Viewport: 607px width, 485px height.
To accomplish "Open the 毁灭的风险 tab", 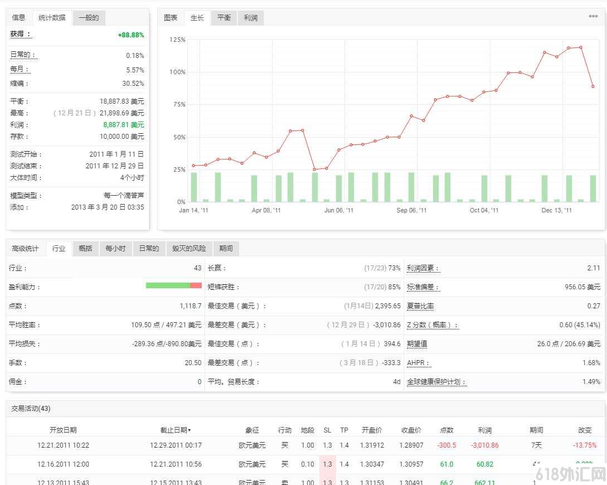I will pyautogui.click(x=189, y=249).
